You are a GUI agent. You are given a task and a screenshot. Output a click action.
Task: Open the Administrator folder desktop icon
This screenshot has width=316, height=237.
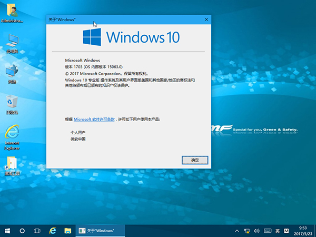pyautogui.click(x=12, y=13)
